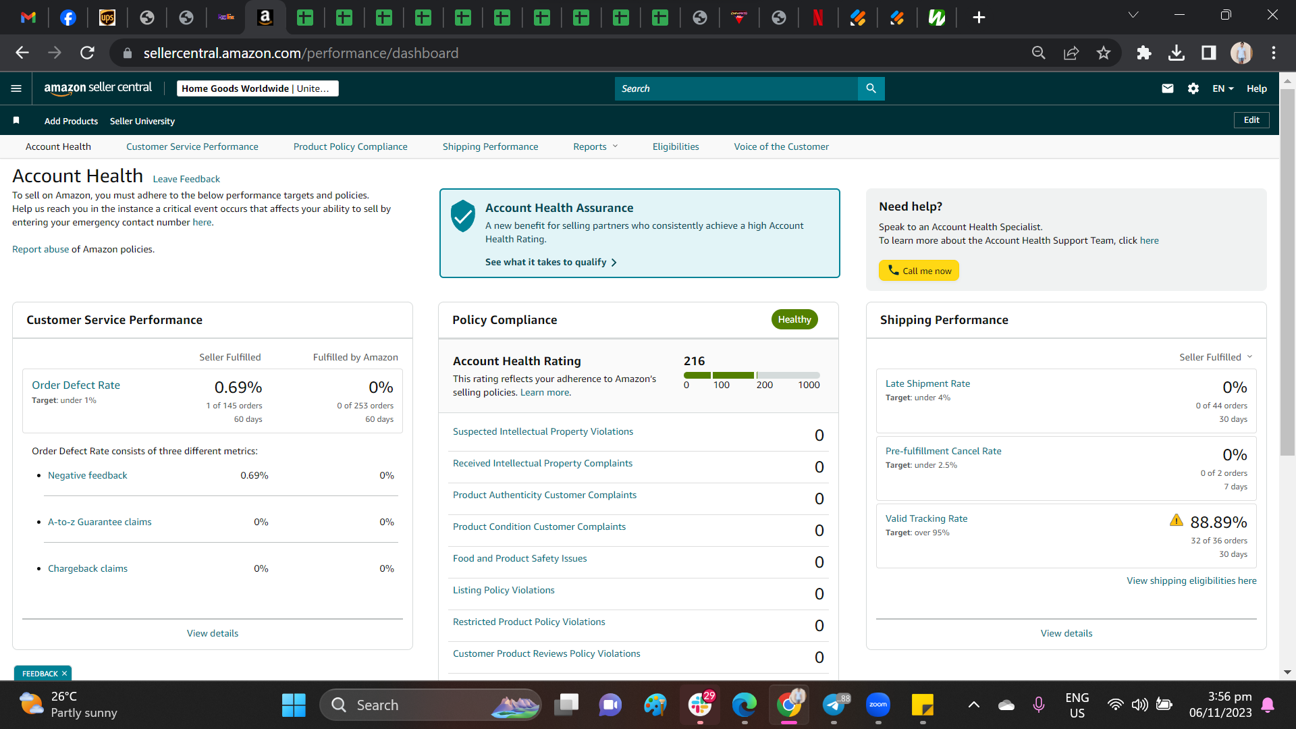Open the Seller Central messages envelope icon
The image size is (1296, 729).
1167,88
